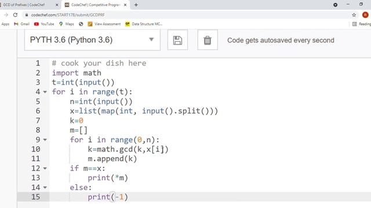Open the browser profile avatar
371x208 pixels.
pyautogui.click(x=365, y=15)
